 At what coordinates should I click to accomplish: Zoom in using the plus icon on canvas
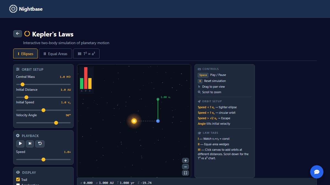pos(185,160)
